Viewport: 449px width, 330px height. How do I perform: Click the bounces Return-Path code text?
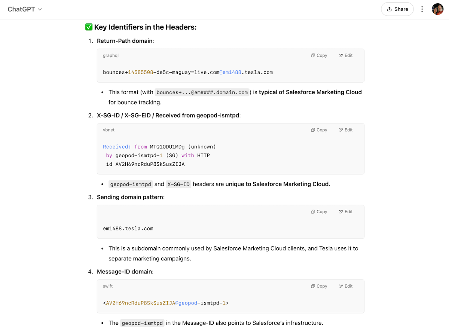(187, 72)
